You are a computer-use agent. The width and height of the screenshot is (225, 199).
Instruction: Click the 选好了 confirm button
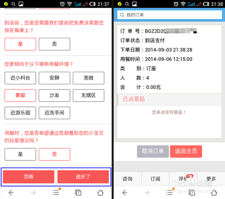[83, 177]
